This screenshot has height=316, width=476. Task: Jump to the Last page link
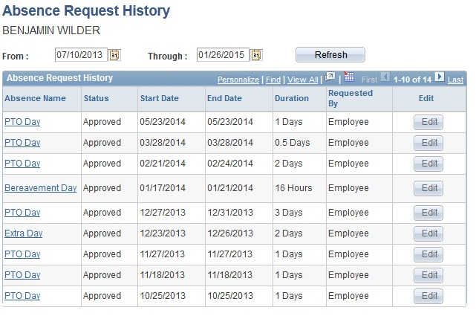(456, 80)
